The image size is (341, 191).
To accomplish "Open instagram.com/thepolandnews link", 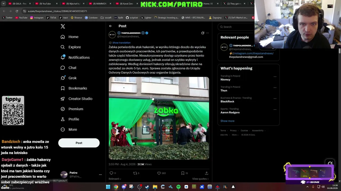I will pos(254,53).
